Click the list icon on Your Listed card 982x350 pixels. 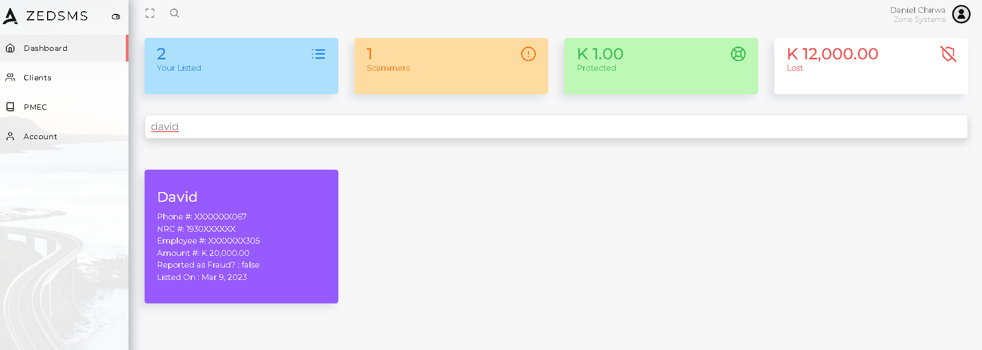coord(319,54)
